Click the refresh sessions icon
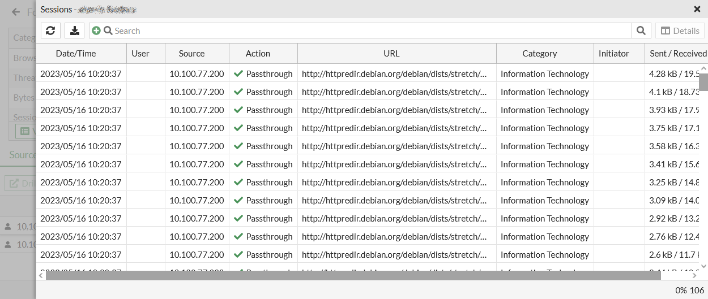This screenshot has height=299, width=708. coord(50,31)
